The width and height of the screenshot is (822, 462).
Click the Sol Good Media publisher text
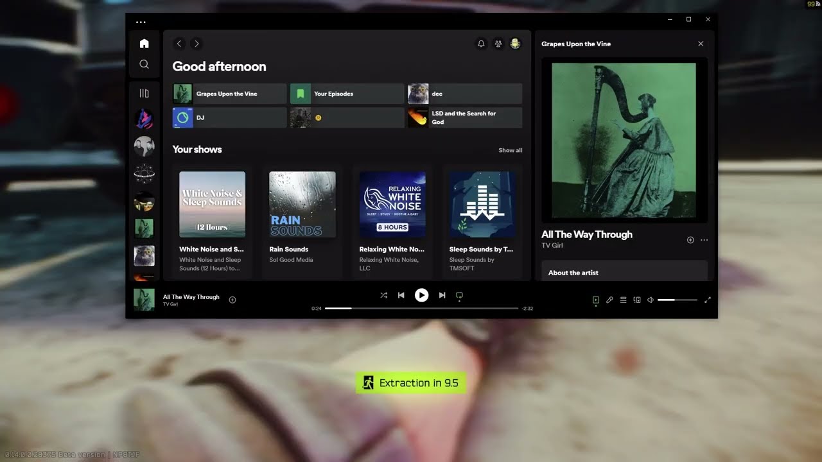[x=291, y=260]
